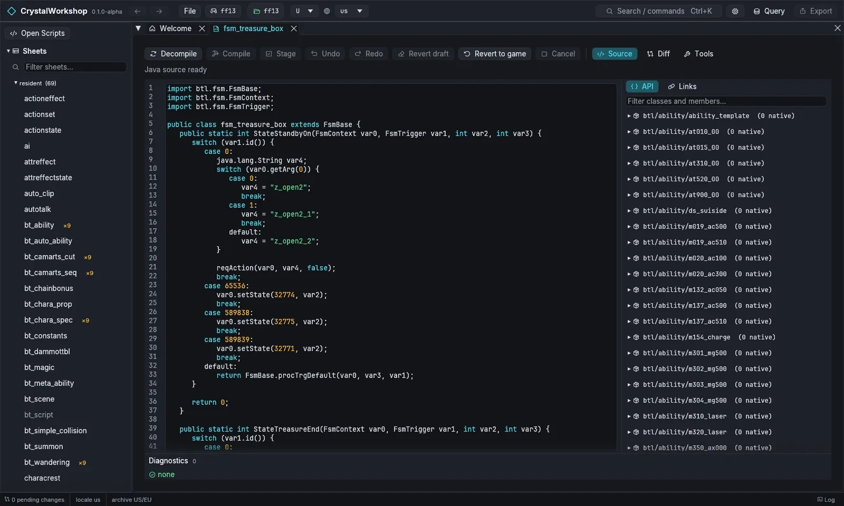Open the Tools menu button
Image resolution: width=844 pixels, height=506 pixels.
698,54
